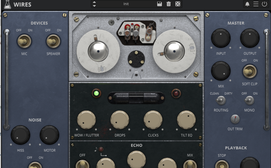Toggle the MIC device switch
271x168 pixels.
coord(24,41)
